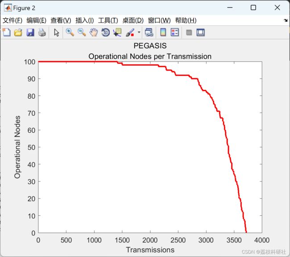Click the Transmissions x-axis label
This screenshot has width=290, height=257.
150,250
